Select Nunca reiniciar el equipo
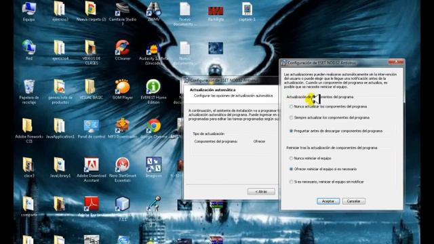Screen dimensions: 434x244 (291, 158)
